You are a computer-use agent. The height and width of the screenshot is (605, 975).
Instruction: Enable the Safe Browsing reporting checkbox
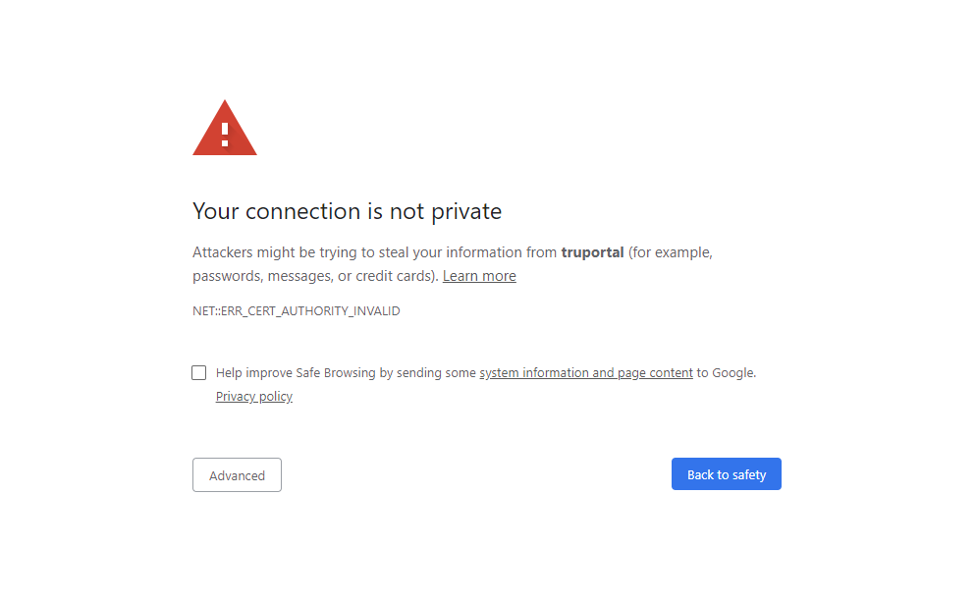tap(199, 373)
